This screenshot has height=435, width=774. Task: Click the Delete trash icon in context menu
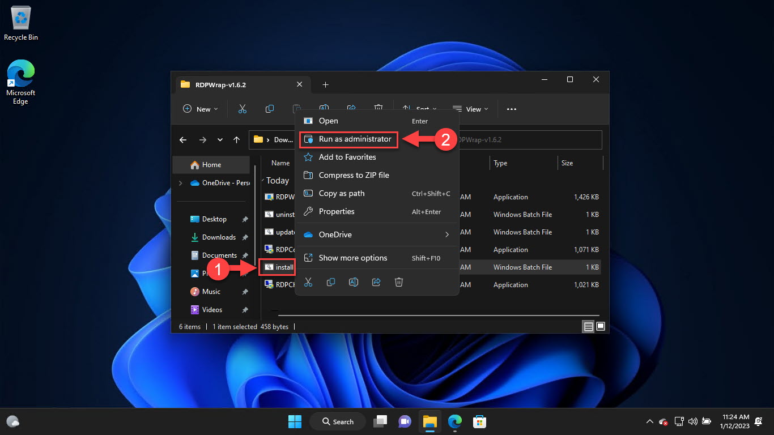pos(399,282)
